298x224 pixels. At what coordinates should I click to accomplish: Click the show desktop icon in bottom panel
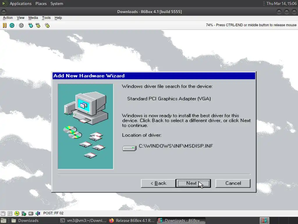(3, 220)
